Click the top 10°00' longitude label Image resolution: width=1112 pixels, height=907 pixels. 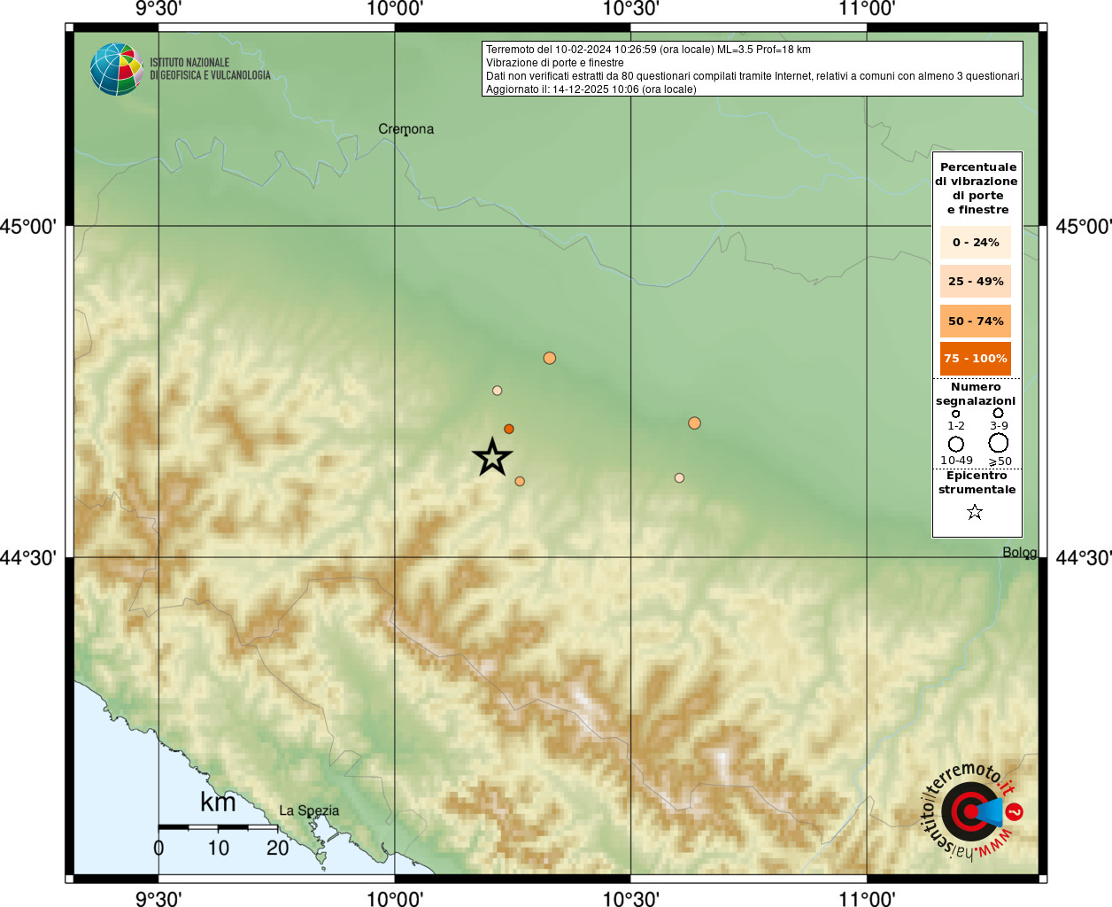(395, 9)
